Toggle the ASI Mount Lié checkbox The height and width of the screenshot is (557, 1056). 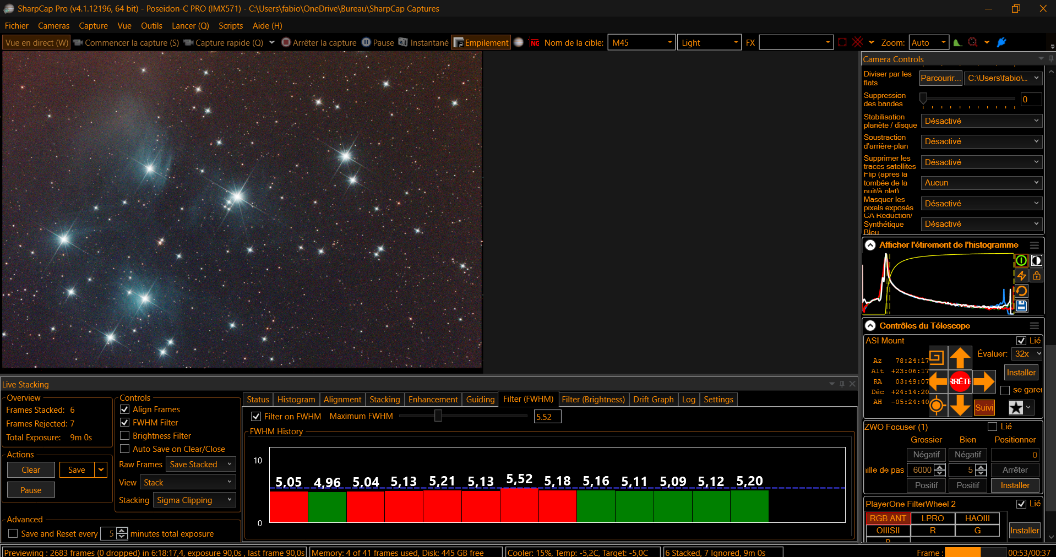point(1021,341)
